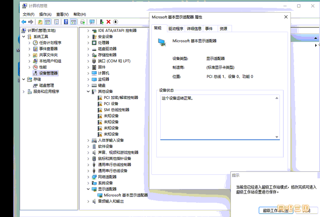Select 计算机管理(本地) root node

click(42, 31)
